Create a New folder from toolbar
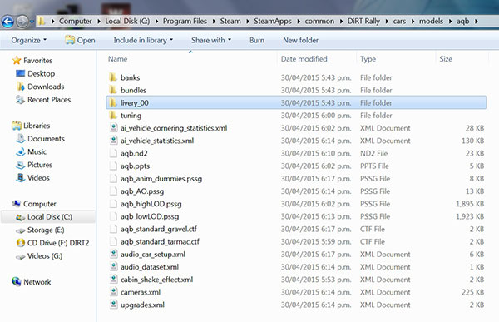499x322 pixels. tap(300, 41)
